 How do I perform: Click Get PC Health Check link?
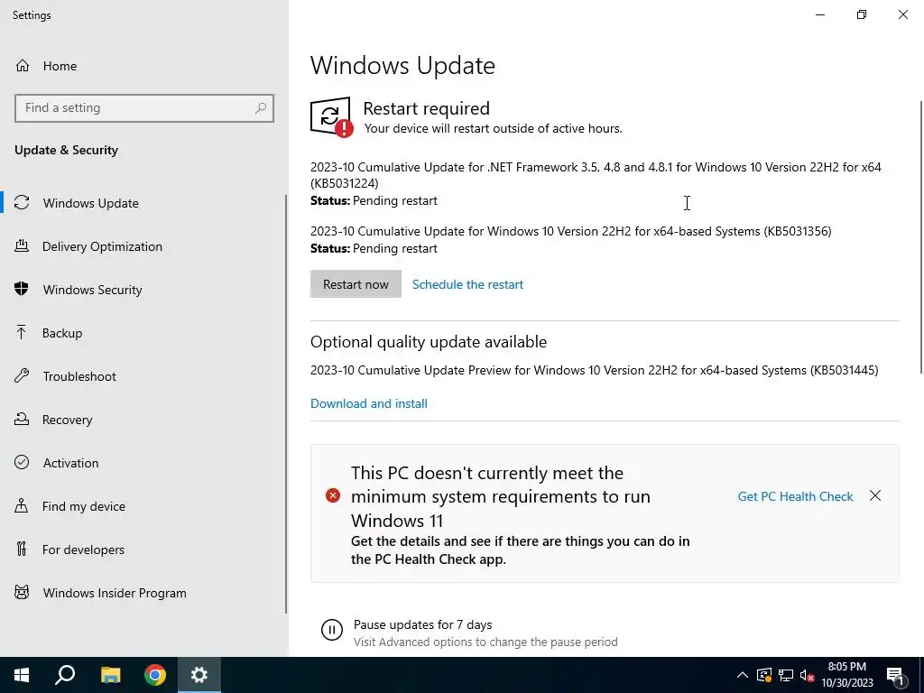[x=795, y=496]
